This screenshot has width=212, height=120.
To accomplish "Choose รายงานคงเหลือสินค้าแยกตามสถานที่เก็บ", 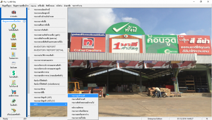I will [x=49, y=42].
